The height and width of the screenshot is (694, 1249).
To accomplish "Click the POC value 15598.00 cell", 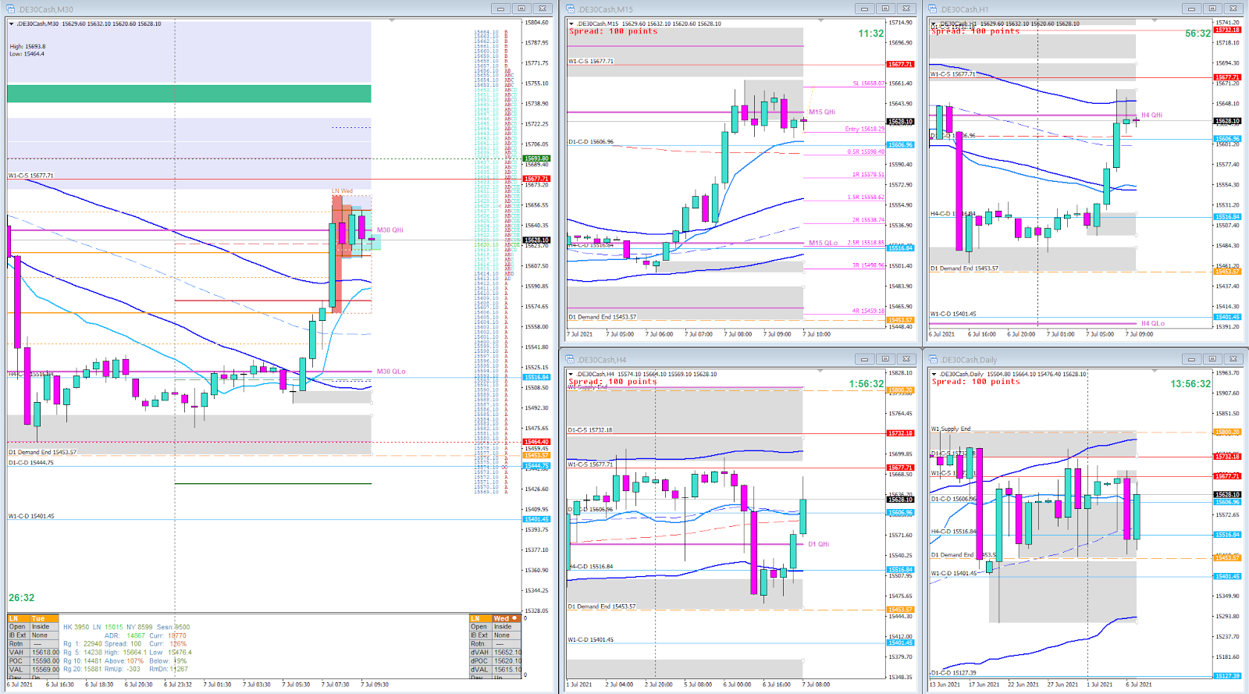I will (45, 661).
